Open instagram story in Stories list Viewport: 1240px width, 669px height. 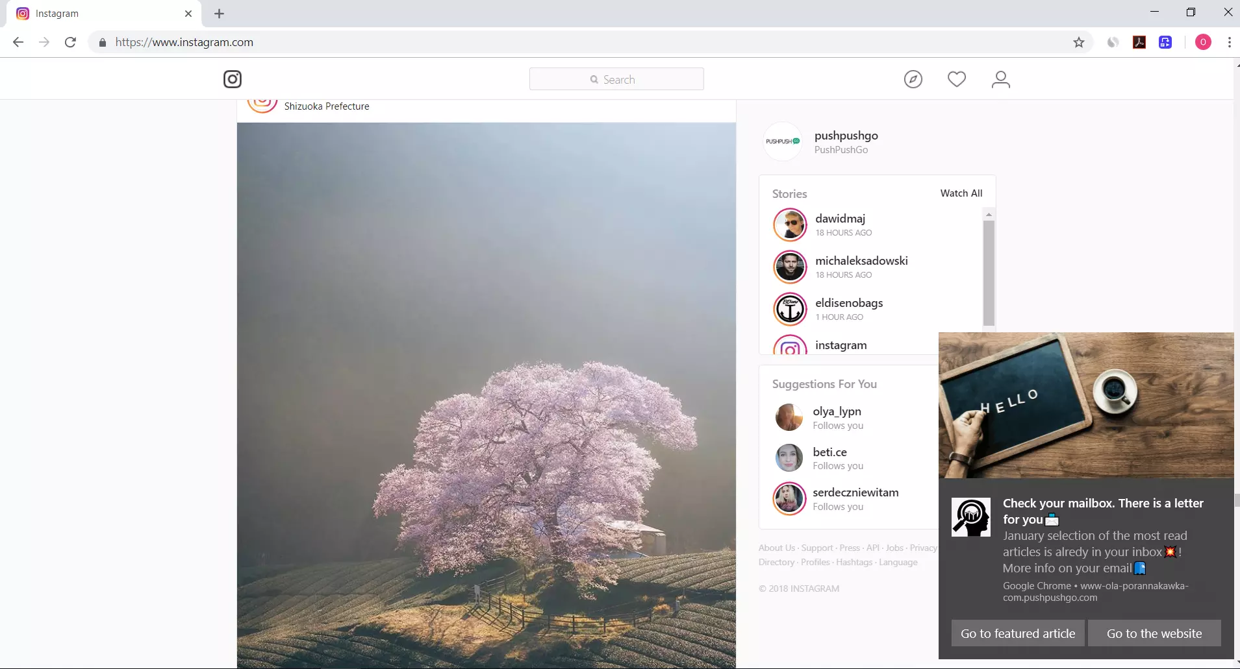coord(841,345)
